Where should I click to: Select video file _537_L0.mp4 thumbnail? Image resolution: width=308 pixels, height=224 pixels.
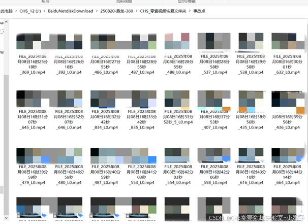point(214,41)
